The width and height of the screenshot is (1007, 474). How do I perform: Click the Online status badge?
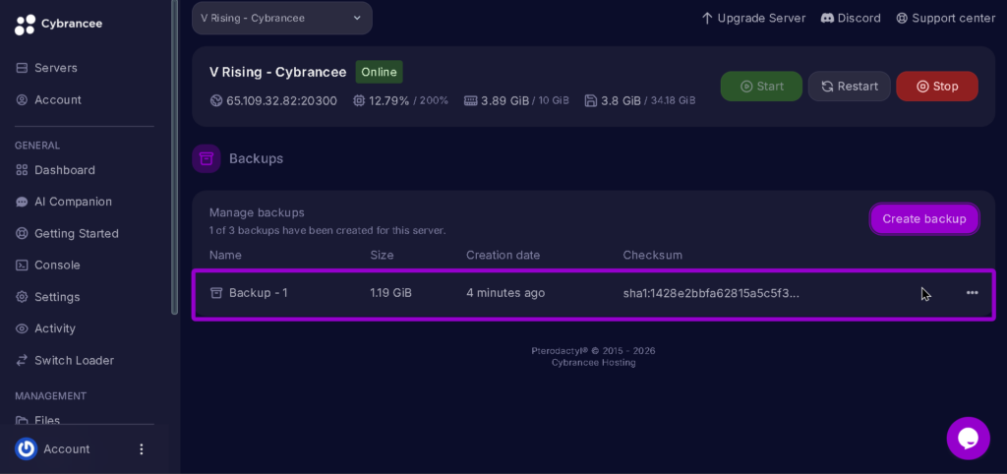tap(379, 72)
